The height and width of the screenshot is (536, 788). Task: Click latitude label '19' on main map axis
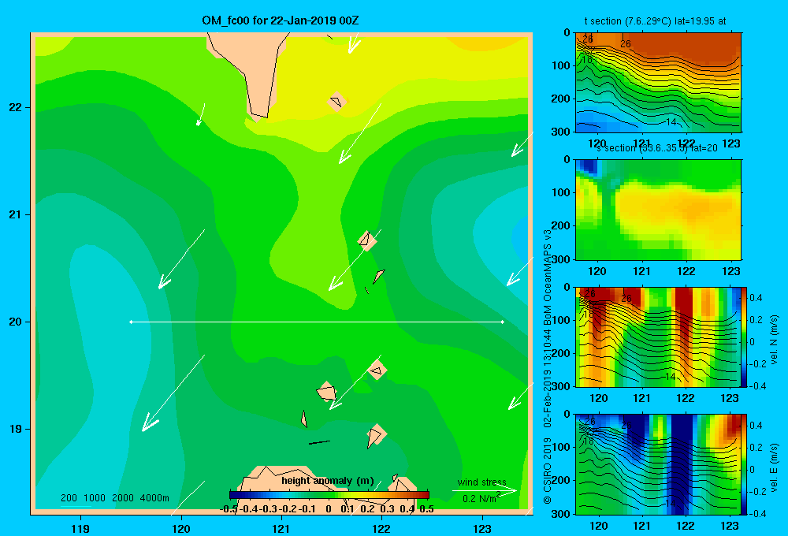16,429
